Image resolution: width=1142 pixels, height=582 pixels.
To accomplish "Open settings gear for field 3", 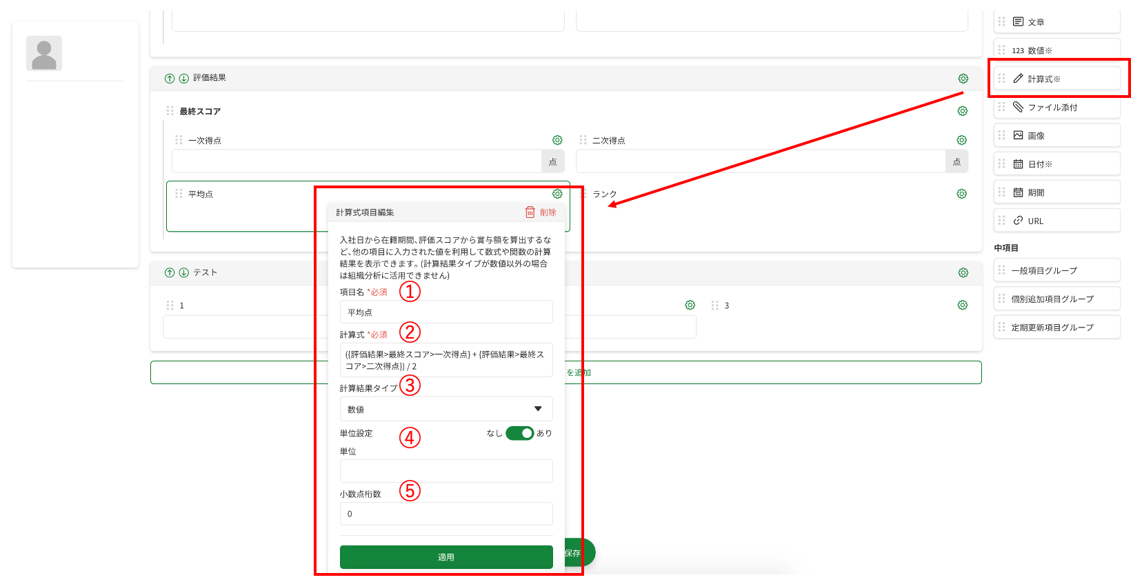I will click(x=963, y=305).
